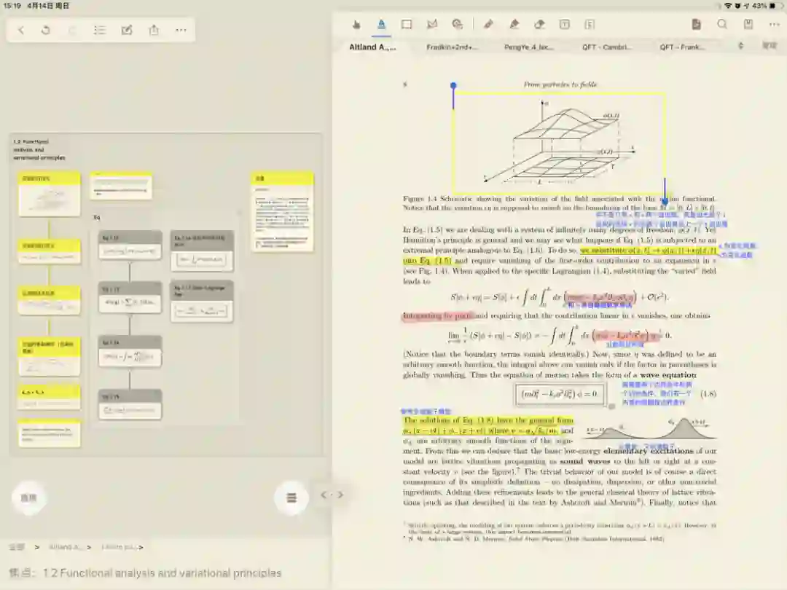Click the share/export icon in left toolbar

[154, 30]
